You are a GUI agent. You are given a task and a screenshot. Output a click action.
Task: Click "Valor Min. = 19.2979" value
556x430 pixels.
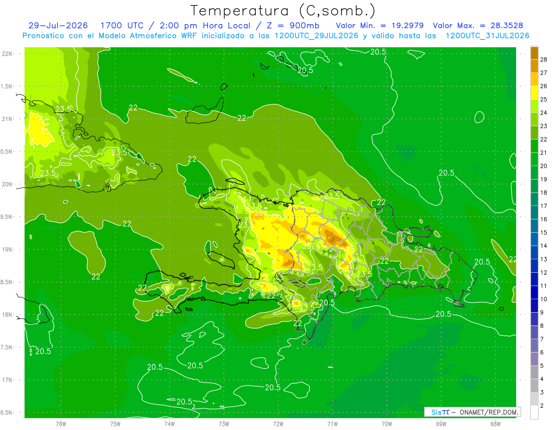(x=379, y=26)
